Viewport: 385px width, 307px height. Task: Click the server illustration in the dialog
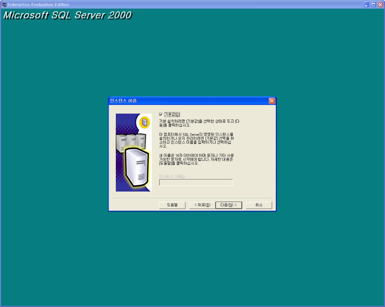(134, 153)
